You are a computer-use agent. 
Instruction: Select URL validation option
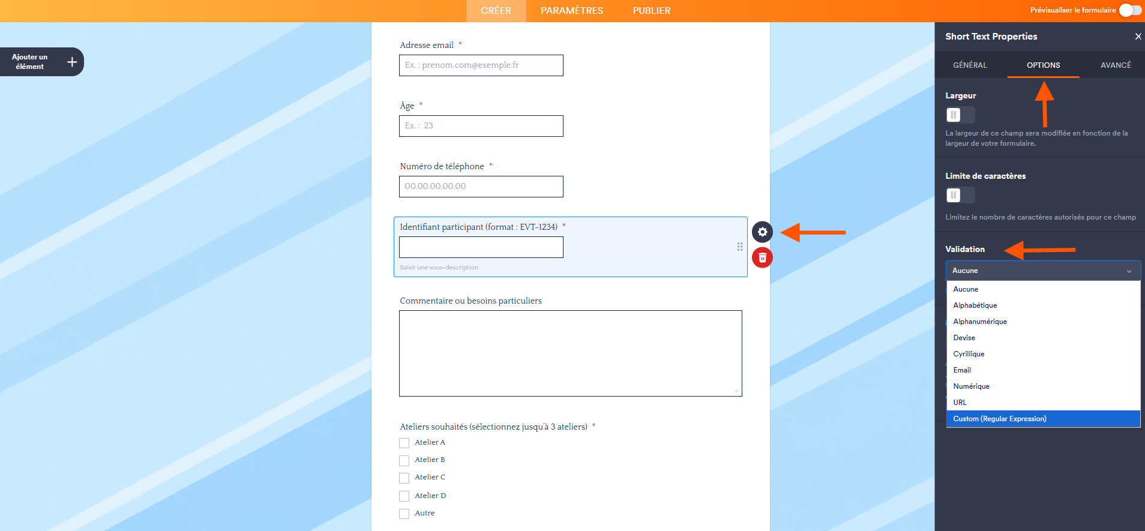coord(1043,403)
